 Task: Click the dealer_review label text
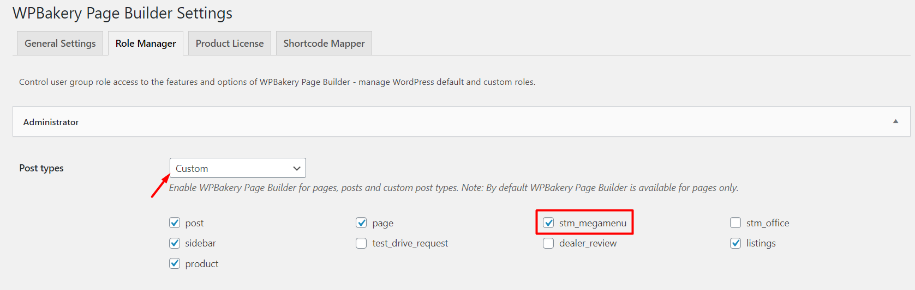click(x=588, y=243)
